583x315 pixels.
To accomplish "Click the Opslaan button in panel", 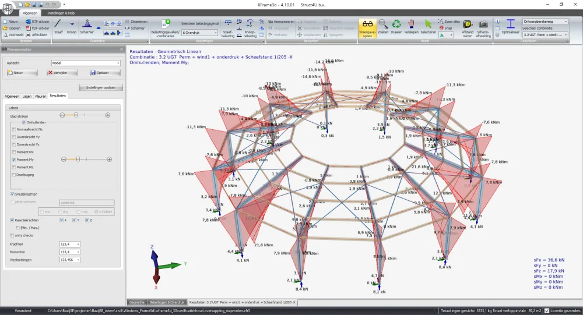I will (104, 73).
